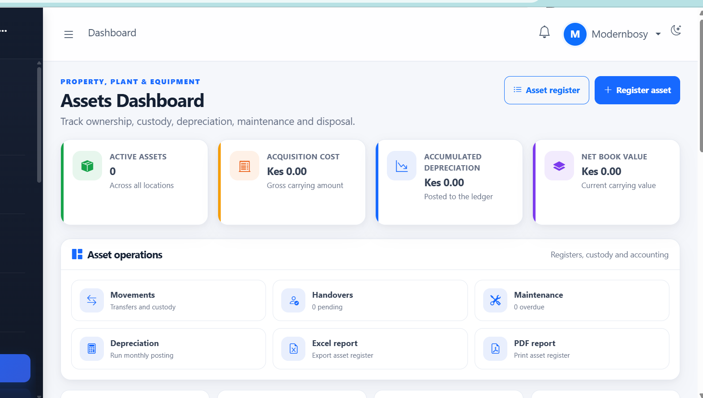Run monthly Depreciation posting
The width and height of the screenshot is (703, 398).
tap(168, 349)
